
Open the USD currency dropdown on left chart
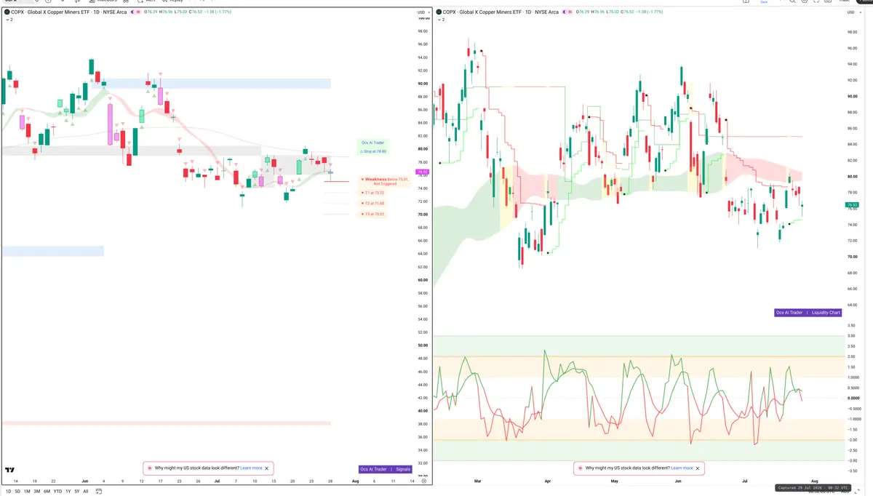tap(422, 12)
